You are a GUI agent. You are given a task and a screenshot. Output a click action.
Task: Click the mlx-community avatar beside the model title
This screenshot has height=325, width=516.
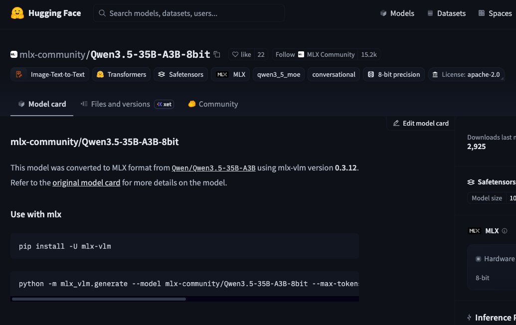[x=14, y=54]
